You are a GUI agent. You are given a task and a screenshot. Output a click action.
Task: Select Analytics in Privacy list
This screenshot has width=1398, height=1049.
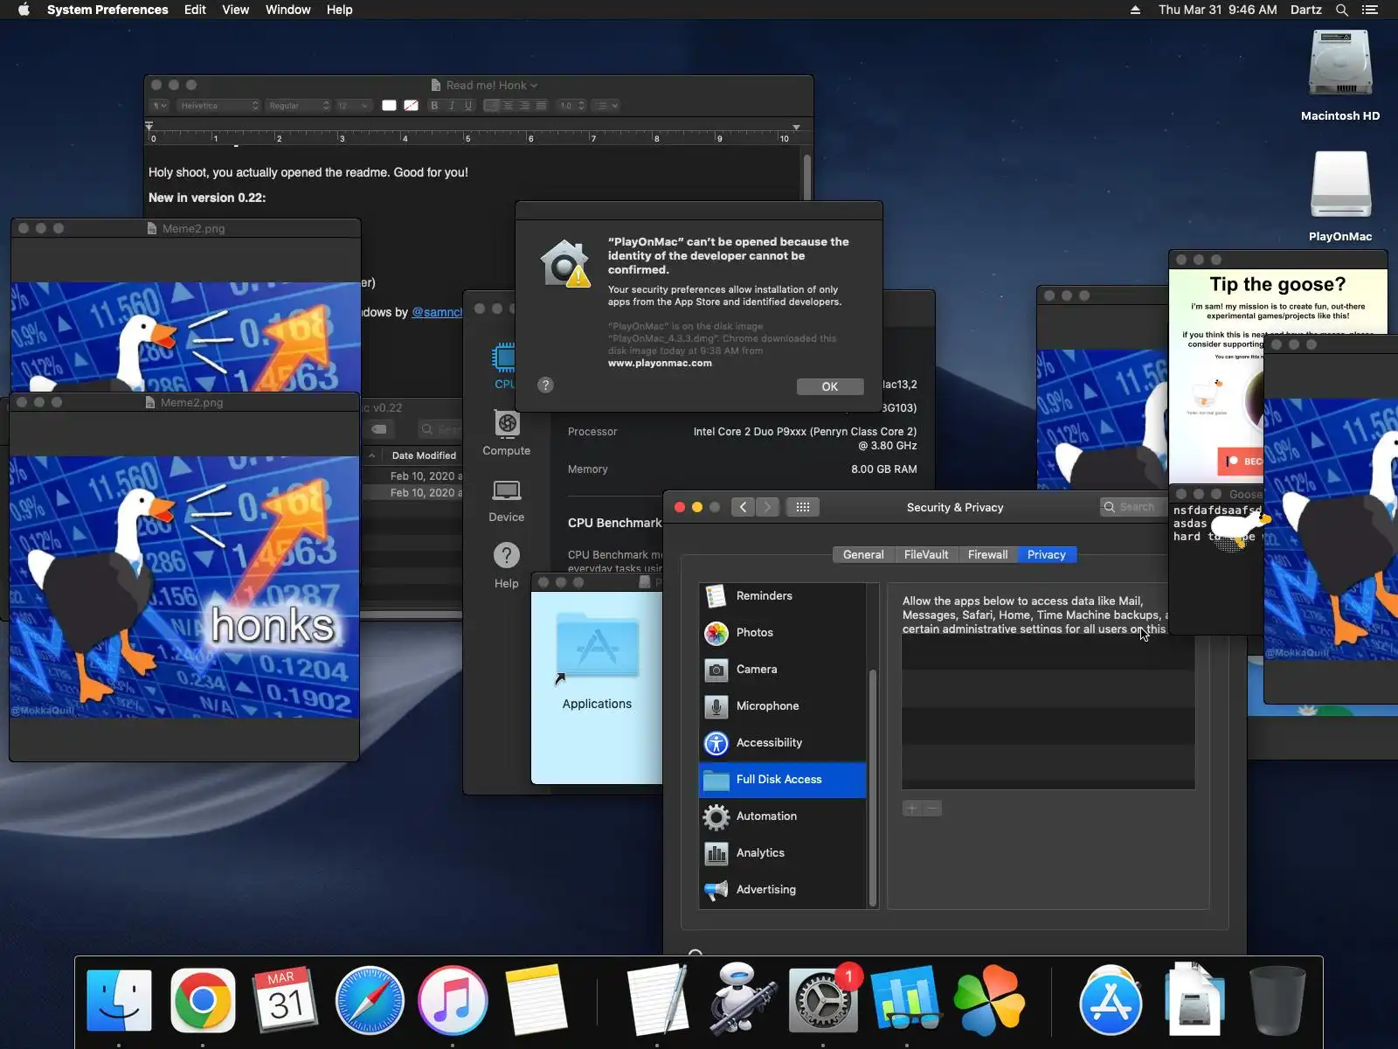[783, 853]
